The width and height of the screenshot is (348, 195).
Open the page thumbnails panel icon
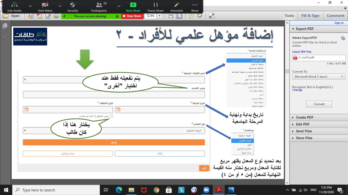(5, 26)
